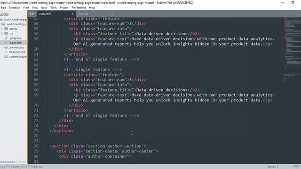Viewport: 301px width, 169px height.
Task: Click the nested project folder icon
Action: [x=3, y=24]
